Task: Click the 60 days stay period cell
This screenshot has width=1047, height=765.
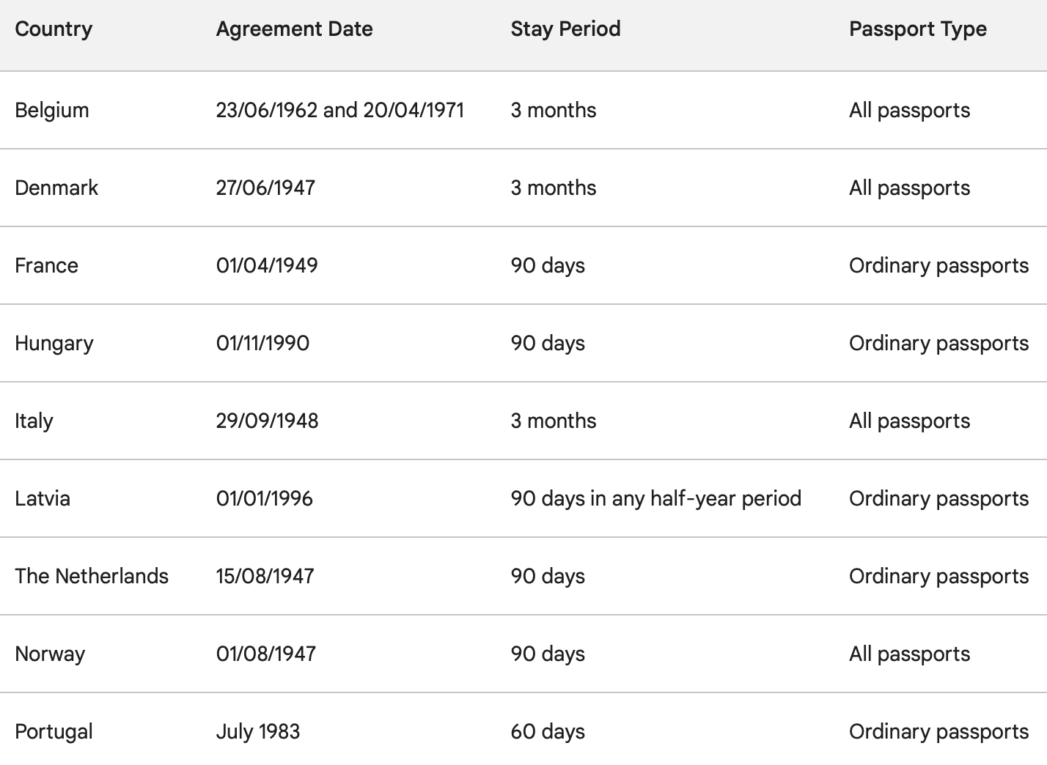Action: point(548,732)
